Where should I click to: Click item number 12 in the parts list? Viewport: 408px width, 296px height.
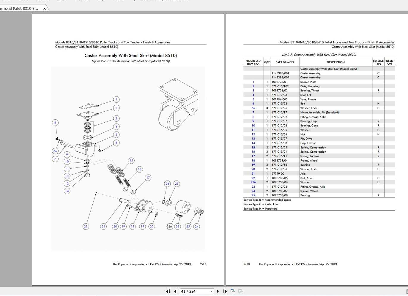pos(253,134)
